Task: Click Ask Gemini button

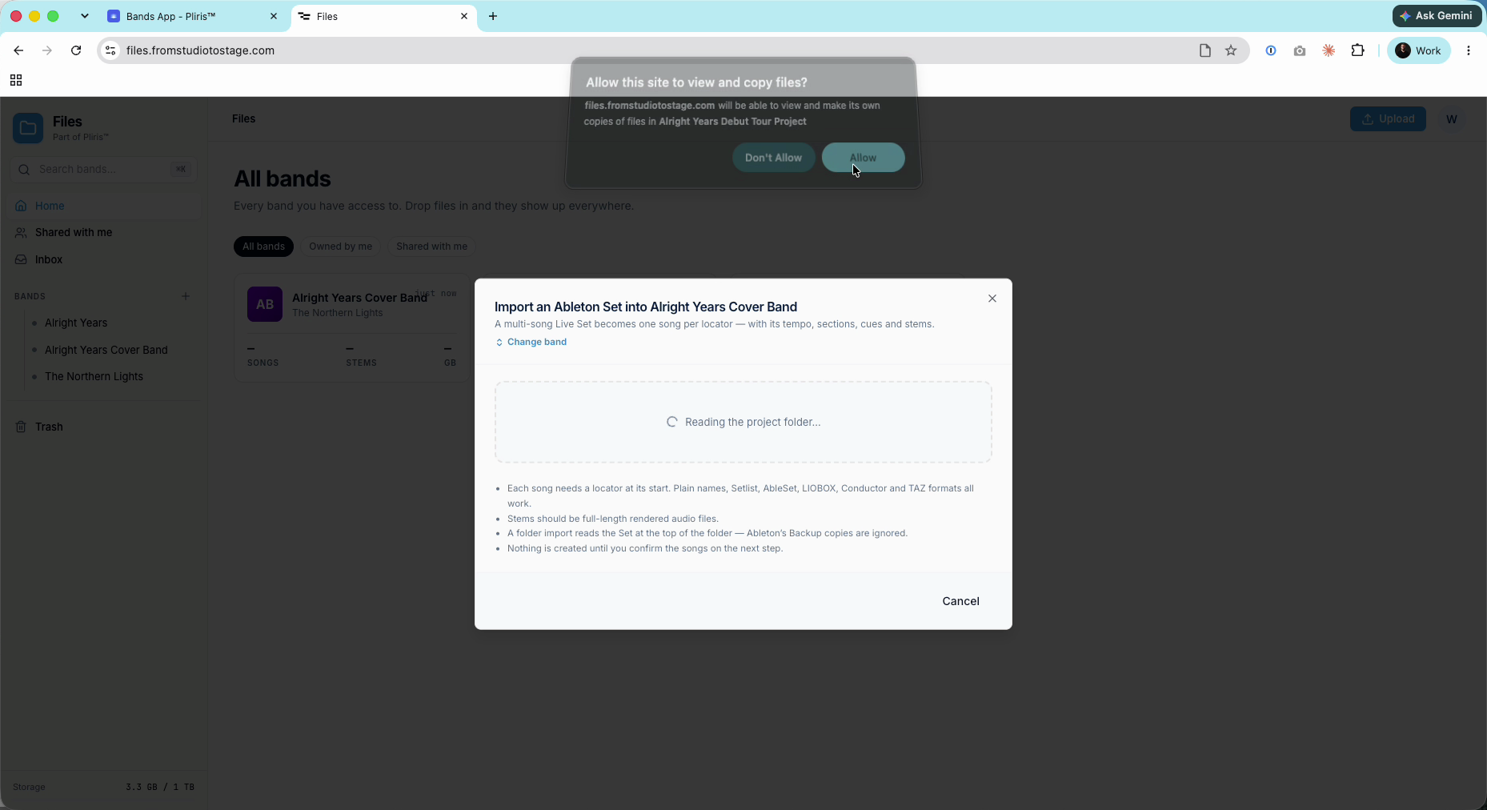Action: [x=1437, y=16]
